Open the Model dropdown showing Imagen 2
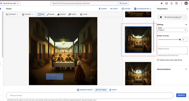Screen dimensions: 189x101 172,30
